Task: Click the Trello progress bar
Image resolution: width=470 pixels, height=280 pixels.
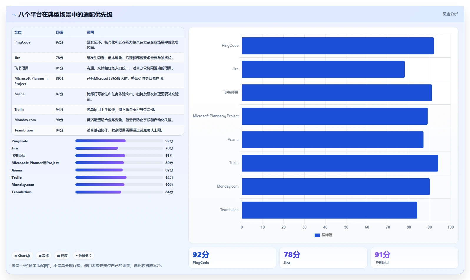Action: point(119,177)
